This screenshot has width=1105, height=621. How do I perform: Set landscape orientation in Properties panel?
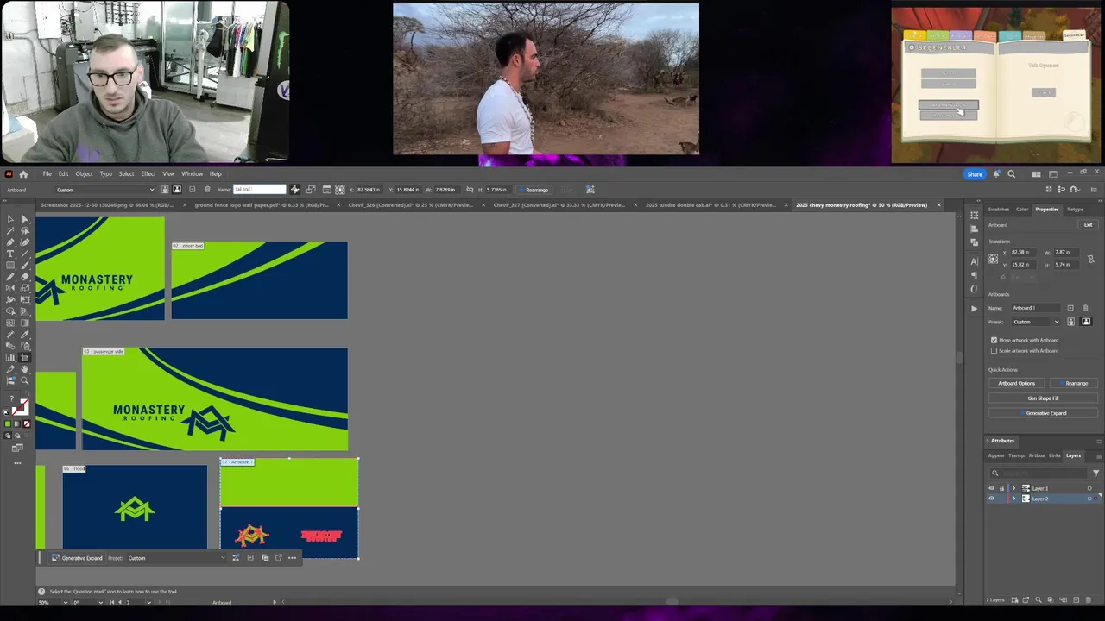click(1086, 322)
